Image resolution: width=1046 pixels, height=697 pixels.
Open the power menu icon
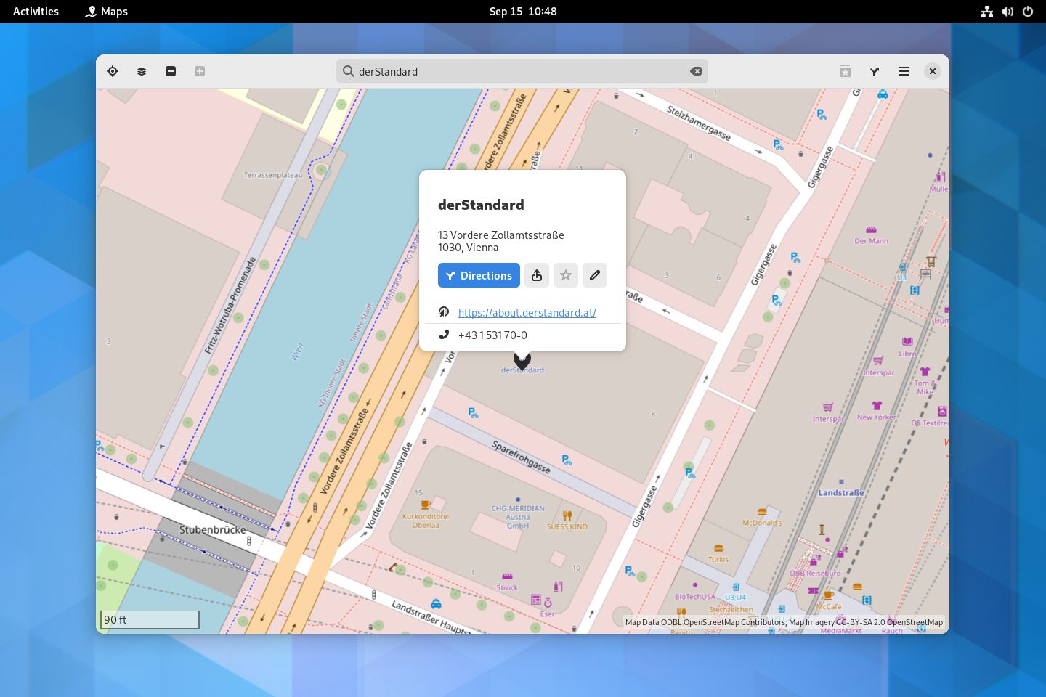1028,12
